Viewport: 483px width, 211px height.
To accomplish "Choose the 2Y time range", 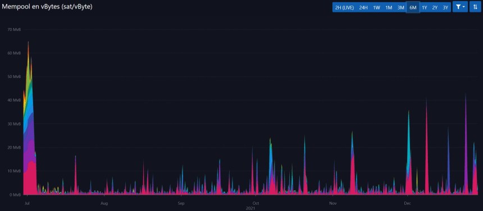I will 435,7.
